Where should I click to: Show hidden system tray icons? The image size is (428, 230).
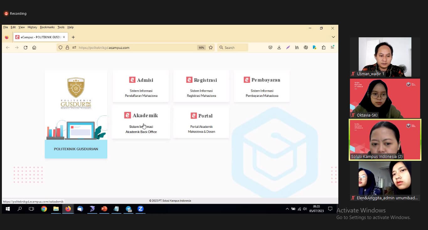click(287, 209)
